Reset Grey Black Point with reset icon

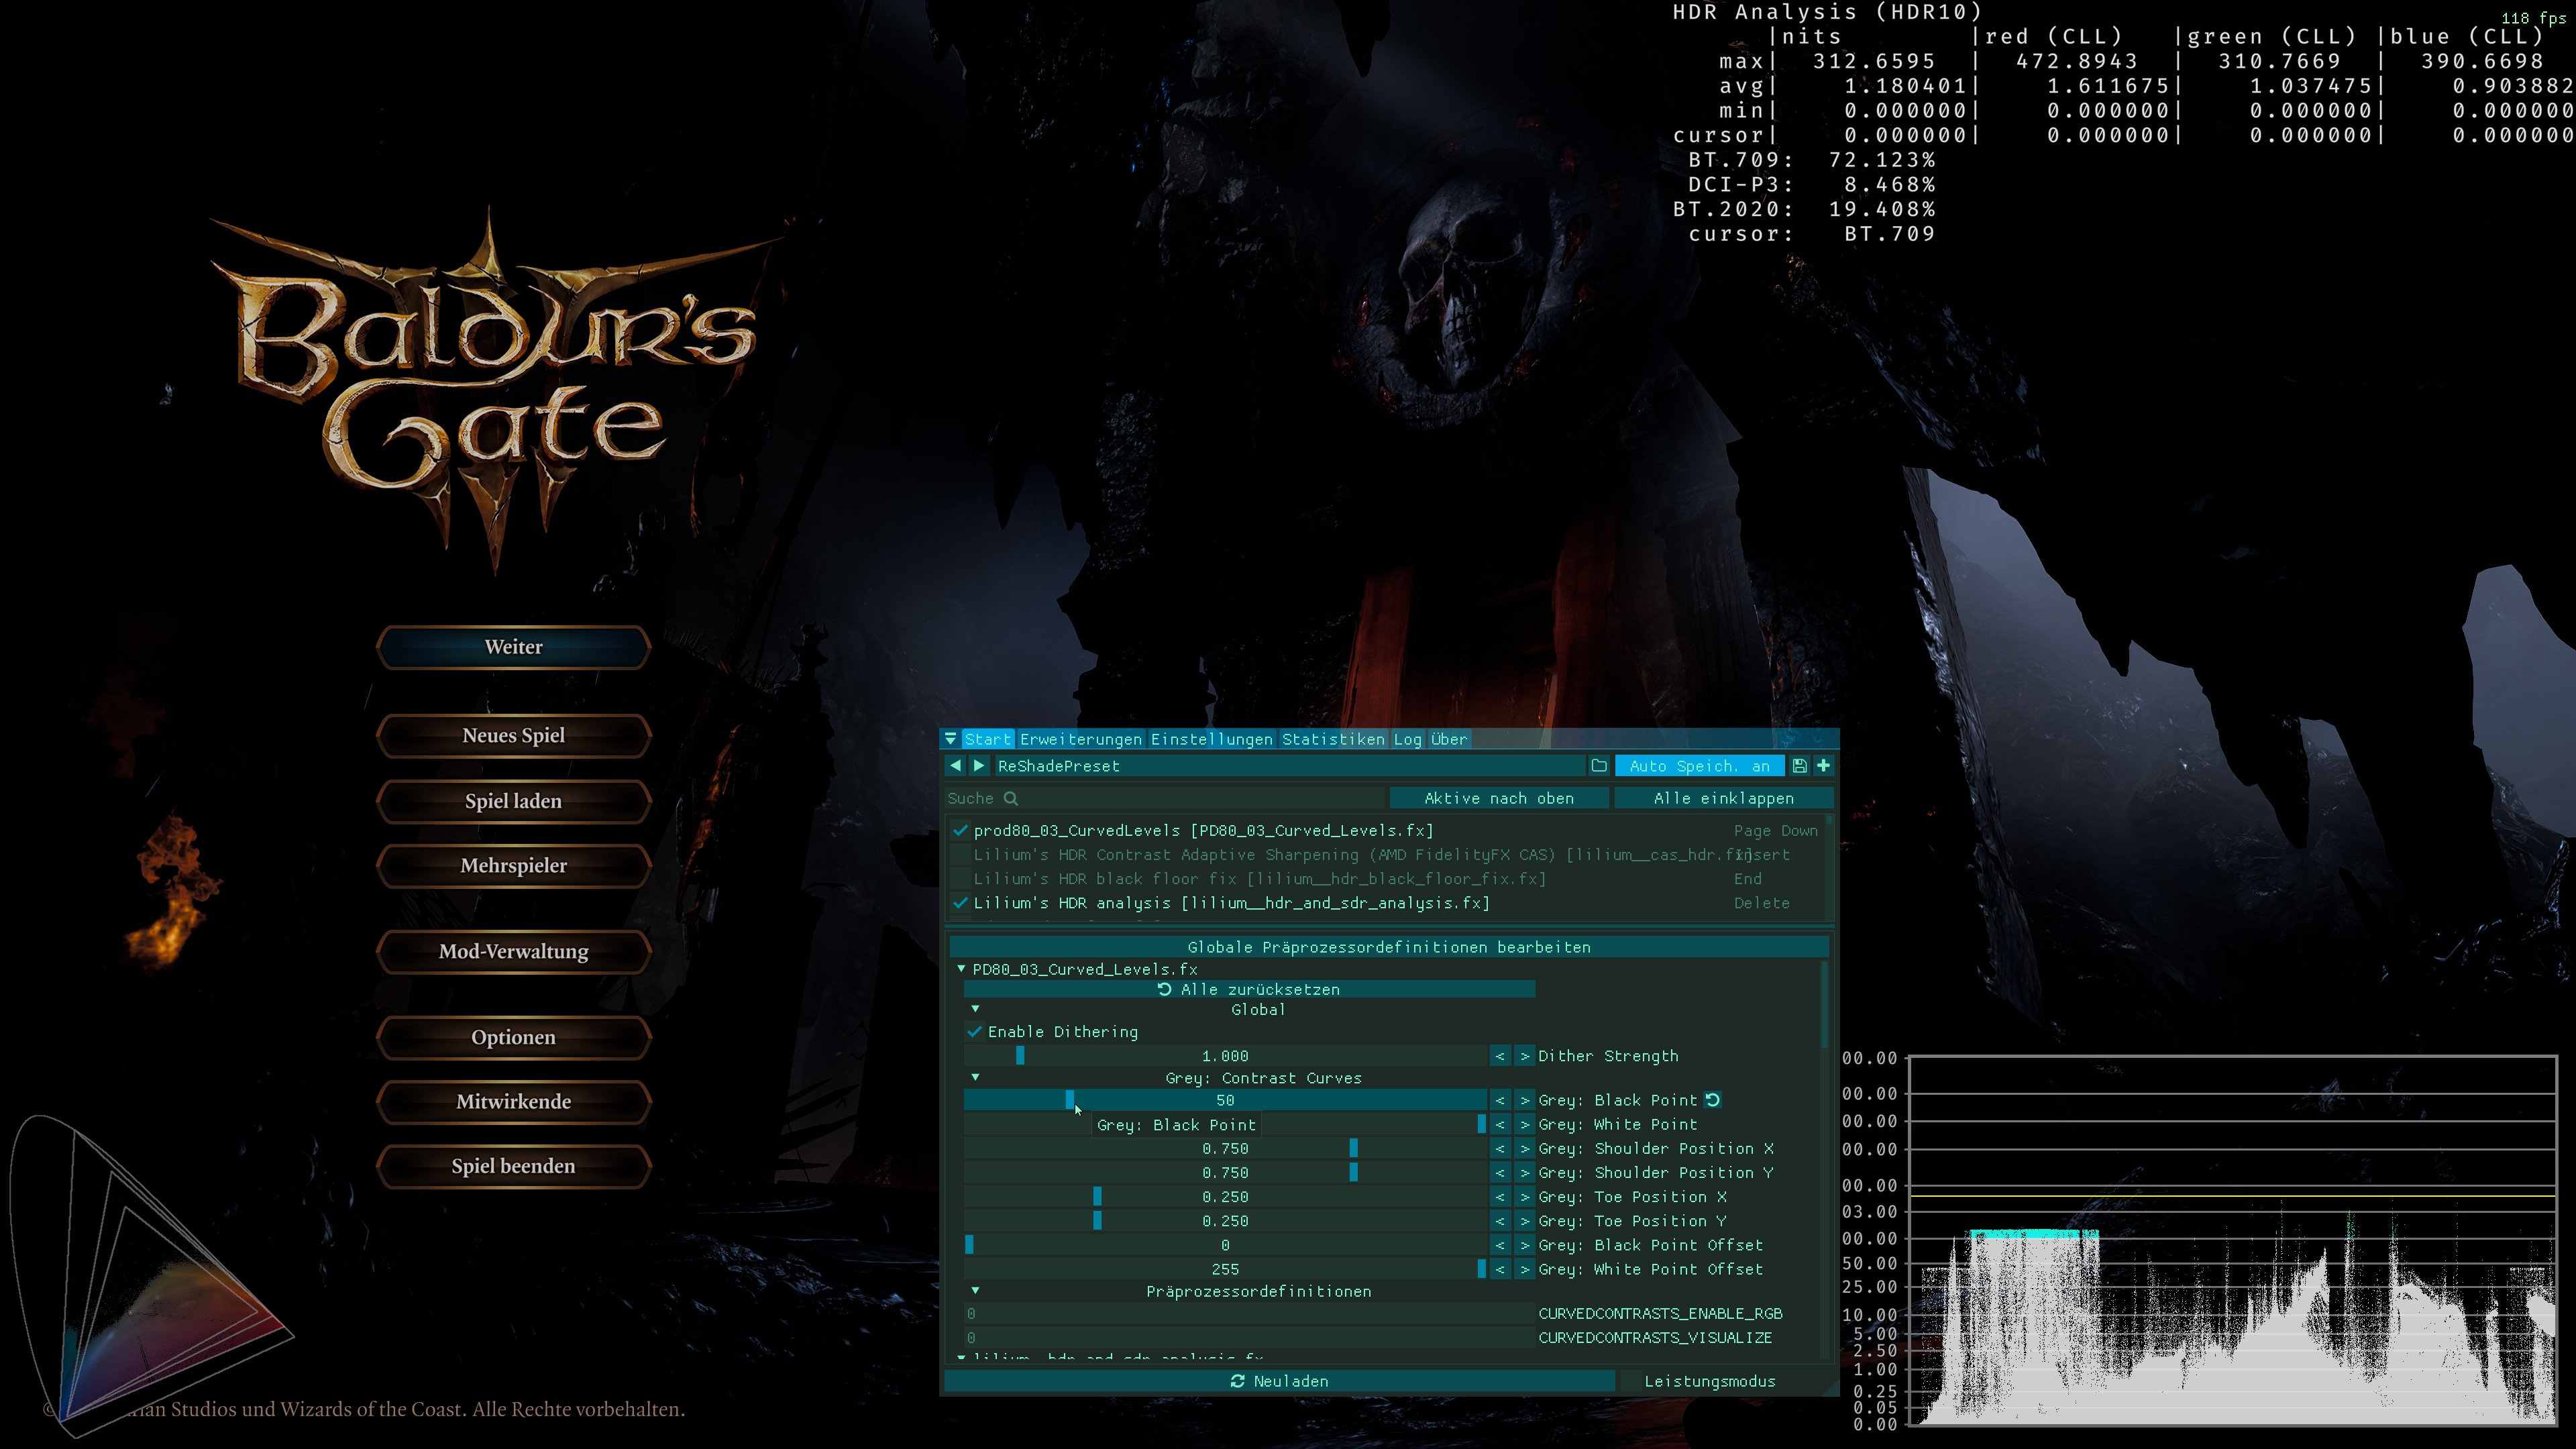[1713, 1100]
